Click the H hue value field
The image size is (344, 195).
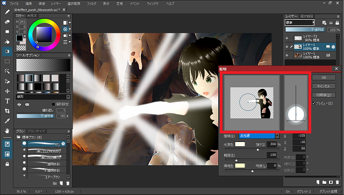(23, 21)
